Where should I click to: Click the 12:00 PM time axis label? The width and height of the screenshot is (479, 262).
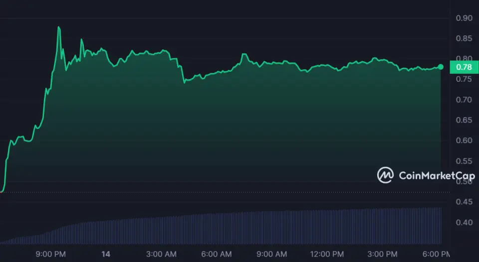pos(327,254)
